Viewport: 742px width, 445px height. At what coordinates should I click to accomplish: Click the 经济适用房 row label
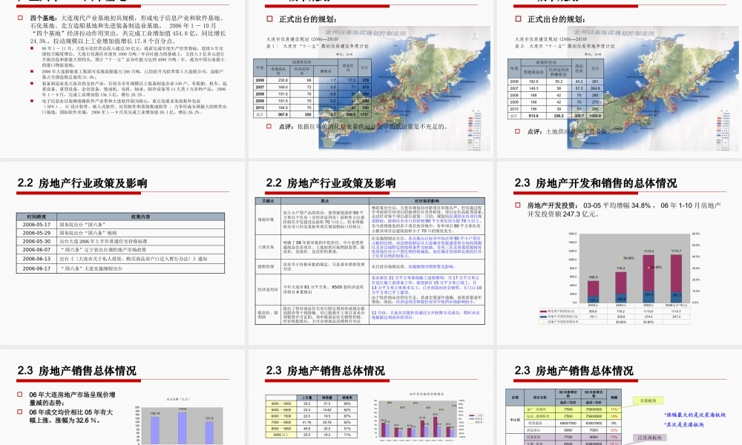[268, 289]
